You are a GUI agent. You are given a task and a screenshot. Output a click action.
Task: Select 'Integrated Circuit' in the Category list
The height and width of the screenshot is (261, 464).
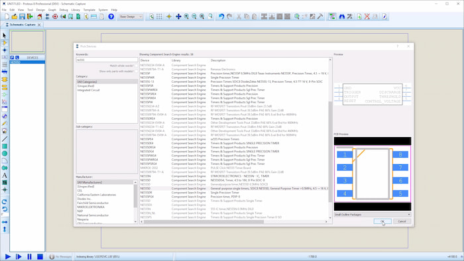[88, 90]
